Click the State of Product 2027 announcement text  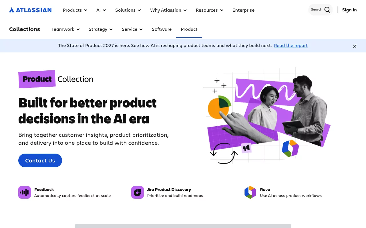[x=165, y=46]
